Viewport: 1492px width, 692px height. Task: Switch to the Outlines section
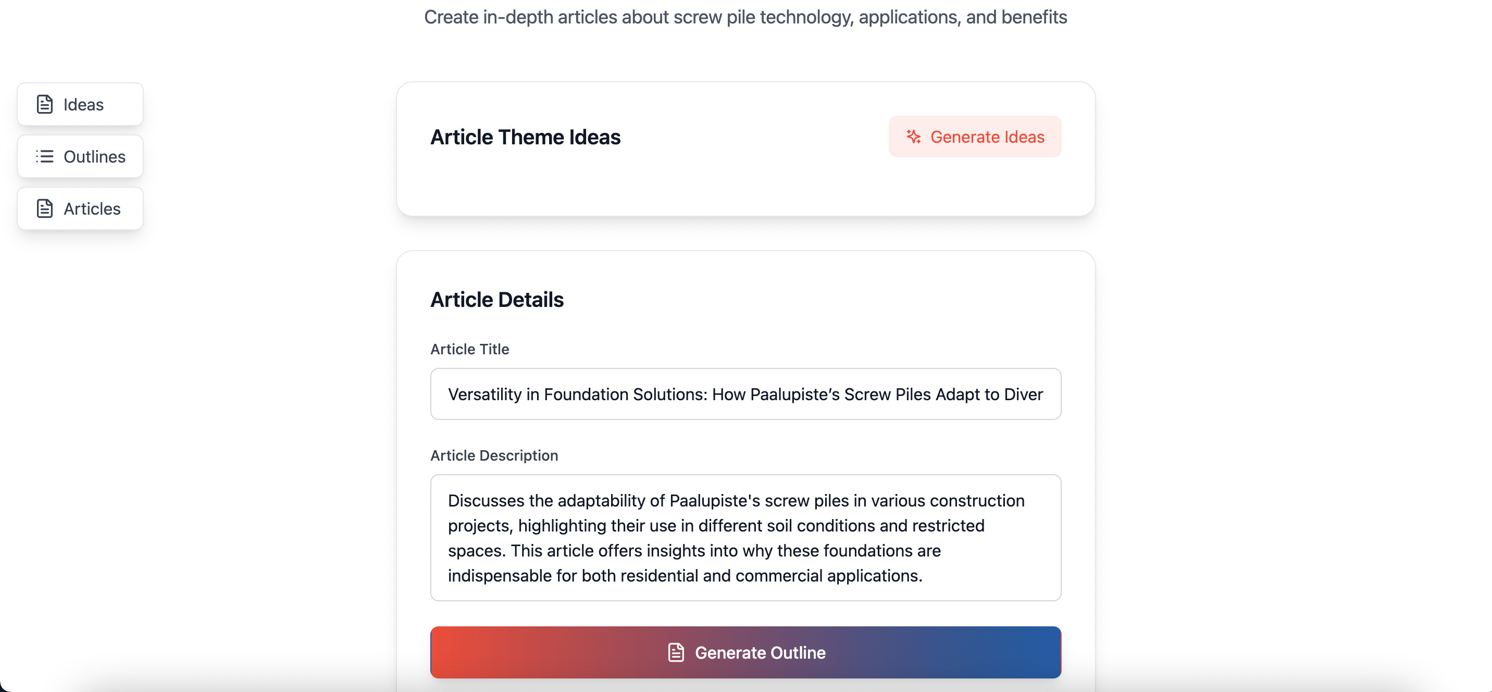click(x=80, y=156)
